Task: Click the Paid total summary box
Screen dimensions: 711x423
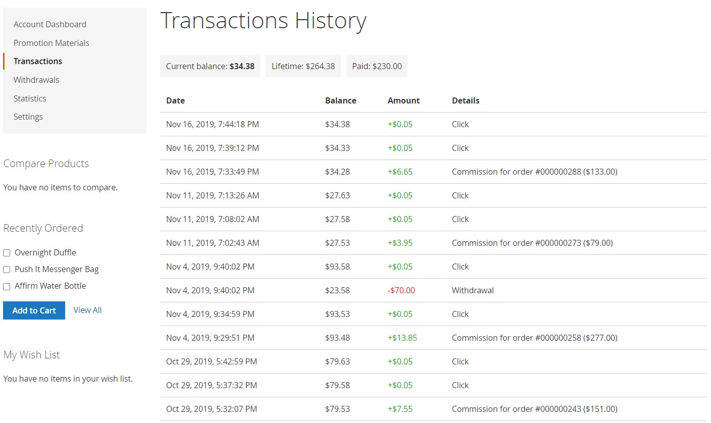Action: point(377,66)
